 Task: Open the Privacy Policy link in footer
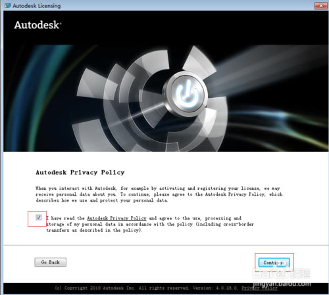[259, 288]
